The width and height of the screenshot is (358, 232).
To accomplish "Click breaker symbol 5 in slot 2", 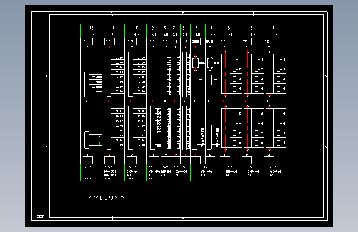I will (x=258, y=114).
